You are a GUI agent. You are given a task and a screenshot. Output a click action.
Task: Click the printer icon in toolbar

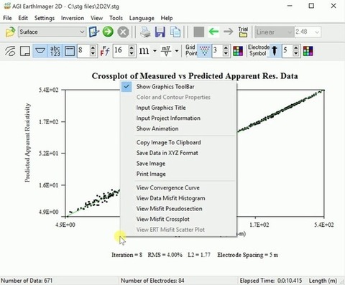point(145,32)
